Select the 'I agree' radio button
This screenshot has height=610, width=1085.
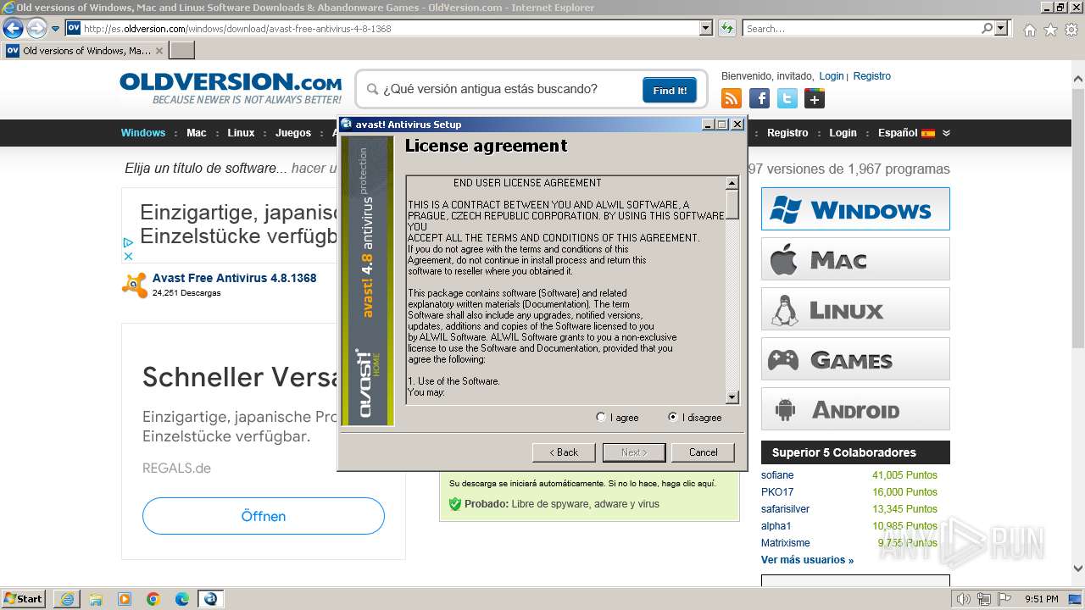pyautogui.click(x=601, y=417)
